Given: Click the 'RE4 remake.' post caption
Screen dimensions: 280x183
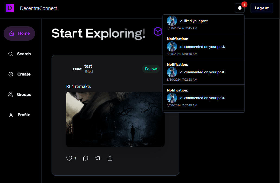Looking at the screenshot, I should point(79,86).
